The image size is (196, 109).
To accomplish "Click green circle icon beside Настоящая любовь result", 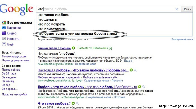I will [131, 70].
